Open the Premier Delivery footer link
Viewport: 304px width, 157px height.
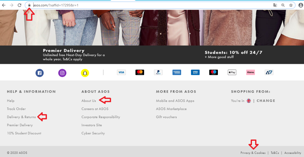[x=20, y=125]
